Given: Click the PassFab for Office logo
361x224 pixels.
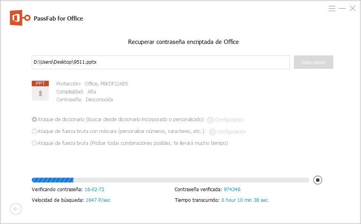Looking at the screenshot, I should [20, 18].
